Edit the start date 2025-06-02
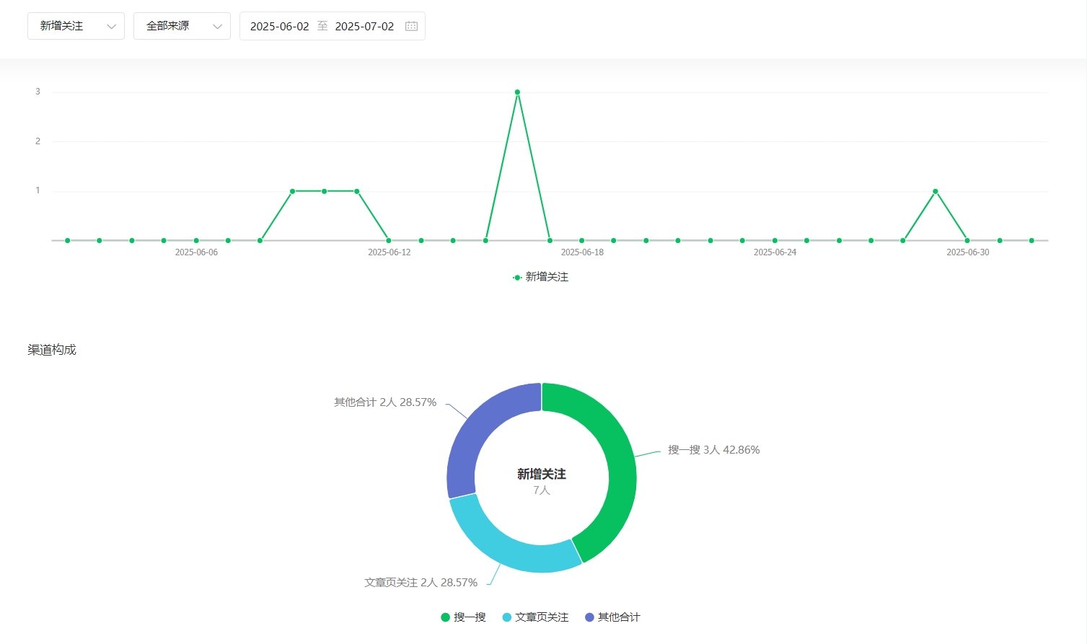This screenshot has height=644, width=1087. pos(280,26)
